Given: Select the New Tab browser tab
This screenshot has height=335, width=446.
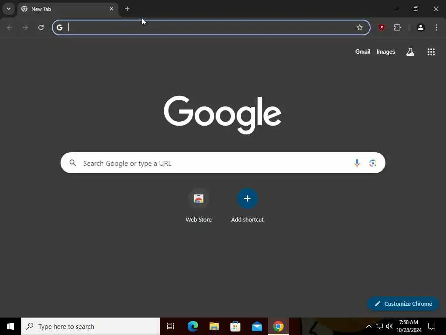Looking at the screenshot, I should click(x=68, y=9).
